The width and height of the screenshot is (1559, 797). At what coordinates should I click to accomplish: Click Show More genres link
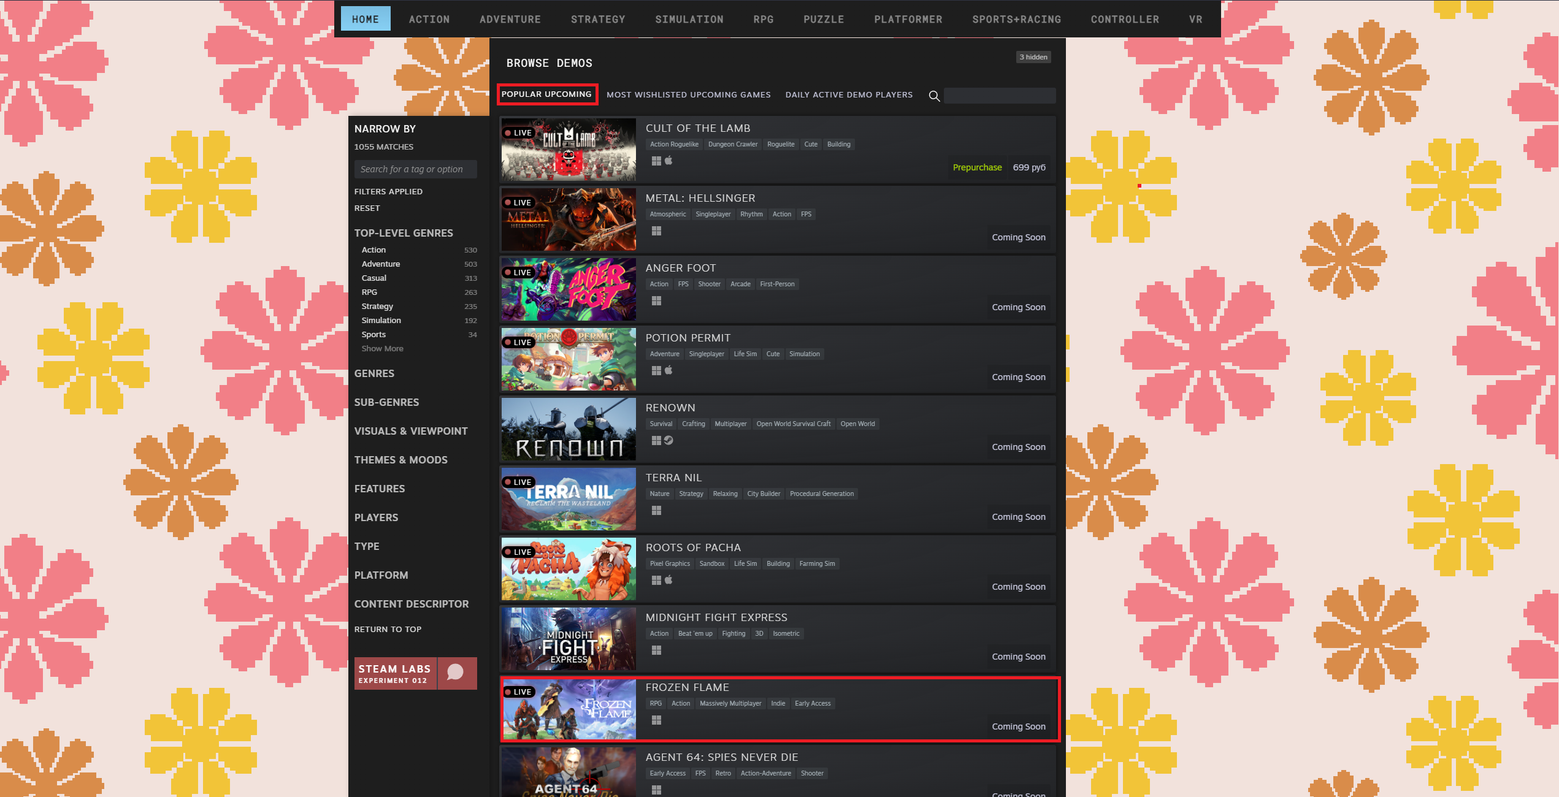point(382,349)
